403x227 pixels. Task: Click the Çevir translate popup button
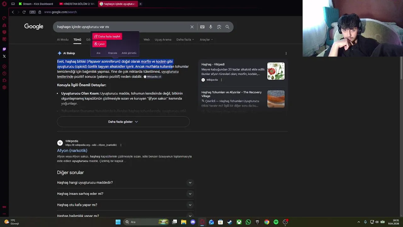point(99,44)
